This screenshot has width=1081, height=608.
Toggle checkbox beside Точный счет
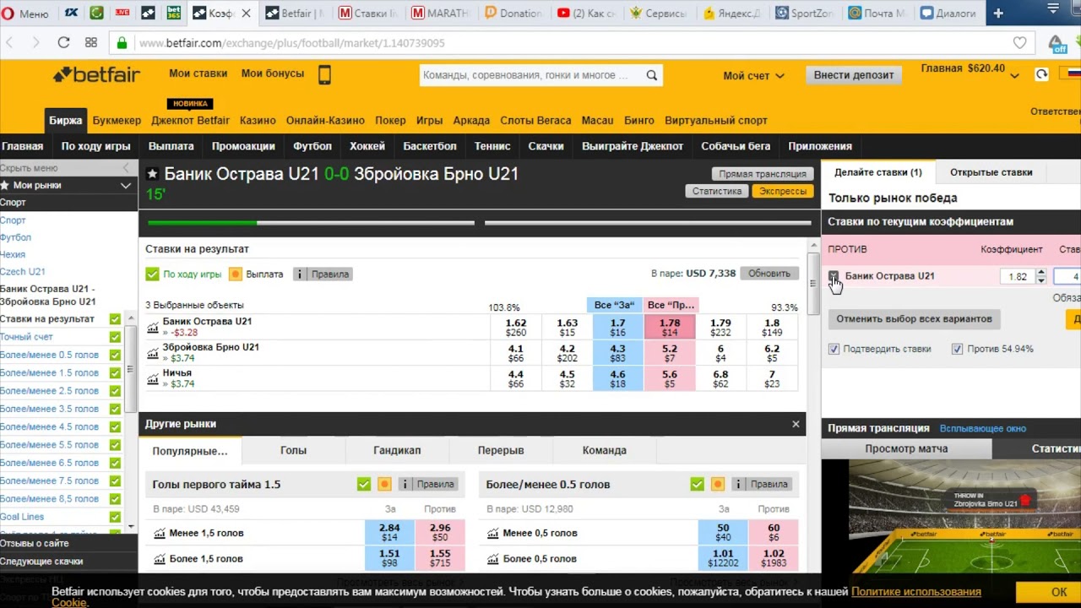pyautogui.click(x=115, y=337)
